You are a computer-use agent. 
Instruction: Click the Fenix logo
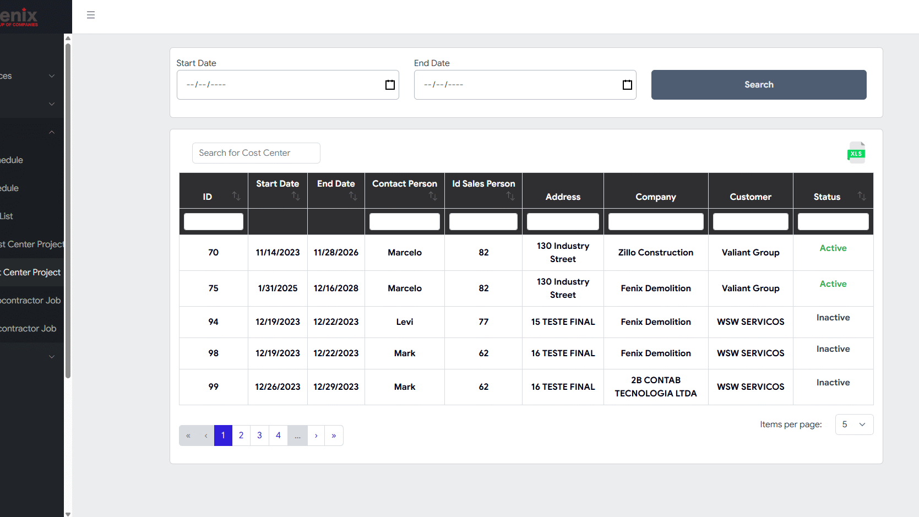pyautogui.click(x=19, y=17)
